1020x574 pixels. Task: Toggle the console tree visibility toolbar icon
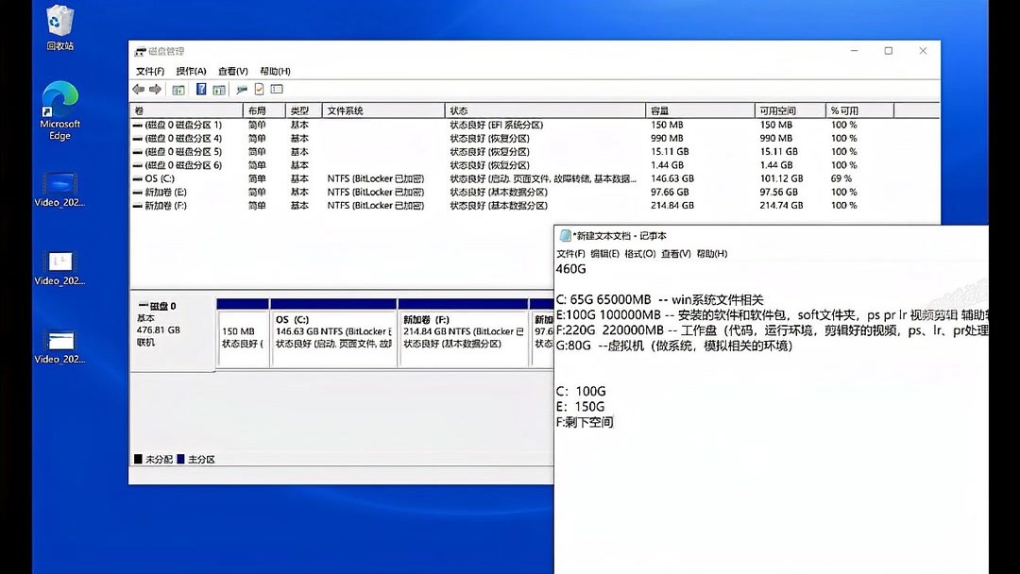point(178,89)
